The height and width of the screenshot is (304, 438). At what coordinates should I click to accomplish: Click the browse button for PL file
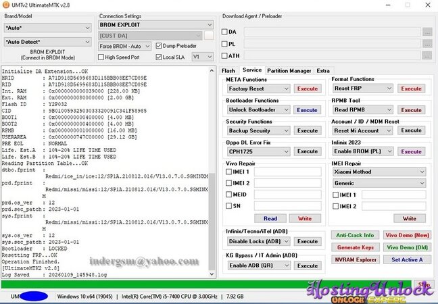click(427, 44)
